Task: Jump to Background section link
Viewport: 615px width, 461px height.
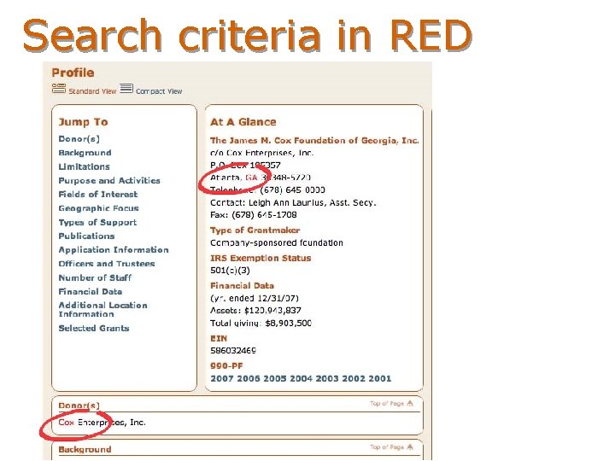Action: (x=85, y=153)
